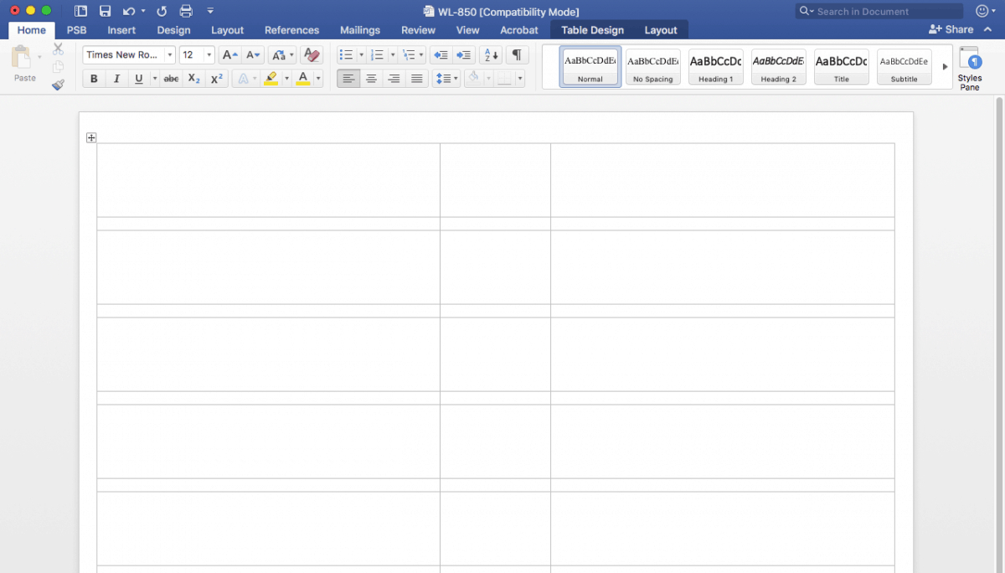Toggle bold formatting
1005x573 pixels.
[94, 79]
